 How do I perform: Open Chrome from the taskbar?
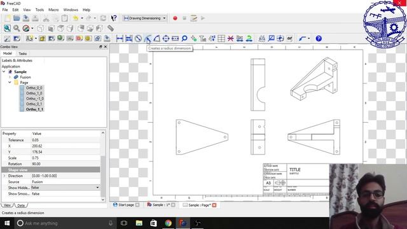pyautogui.click(x=168, y=223)
